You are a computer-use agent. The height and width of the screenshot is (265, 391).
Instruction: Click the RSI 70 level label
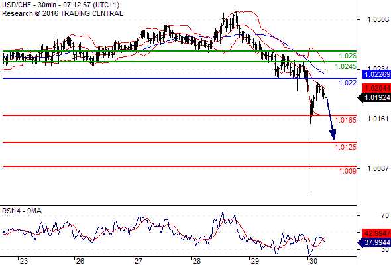point(385,215)
